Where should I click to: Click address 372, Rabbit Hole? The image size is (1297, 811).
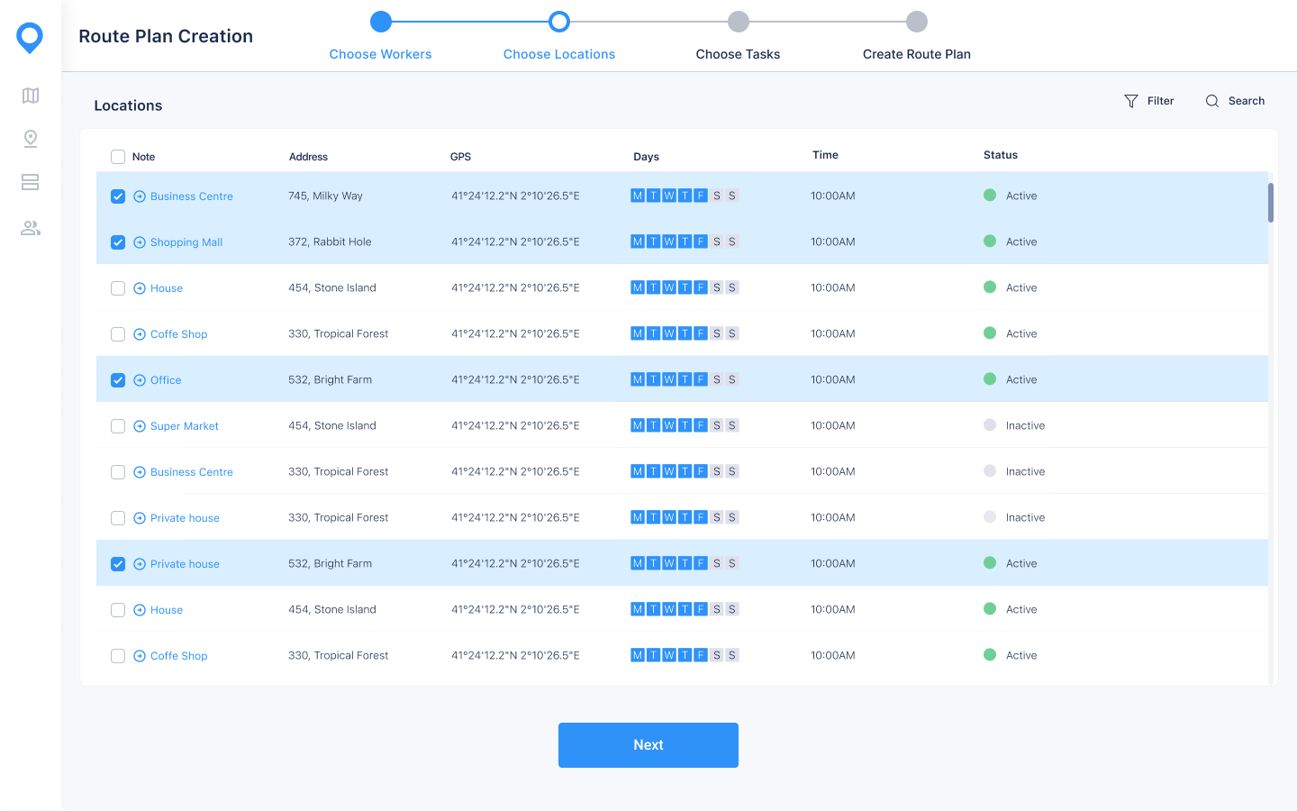pyautogui.click(x=330, y=241)
